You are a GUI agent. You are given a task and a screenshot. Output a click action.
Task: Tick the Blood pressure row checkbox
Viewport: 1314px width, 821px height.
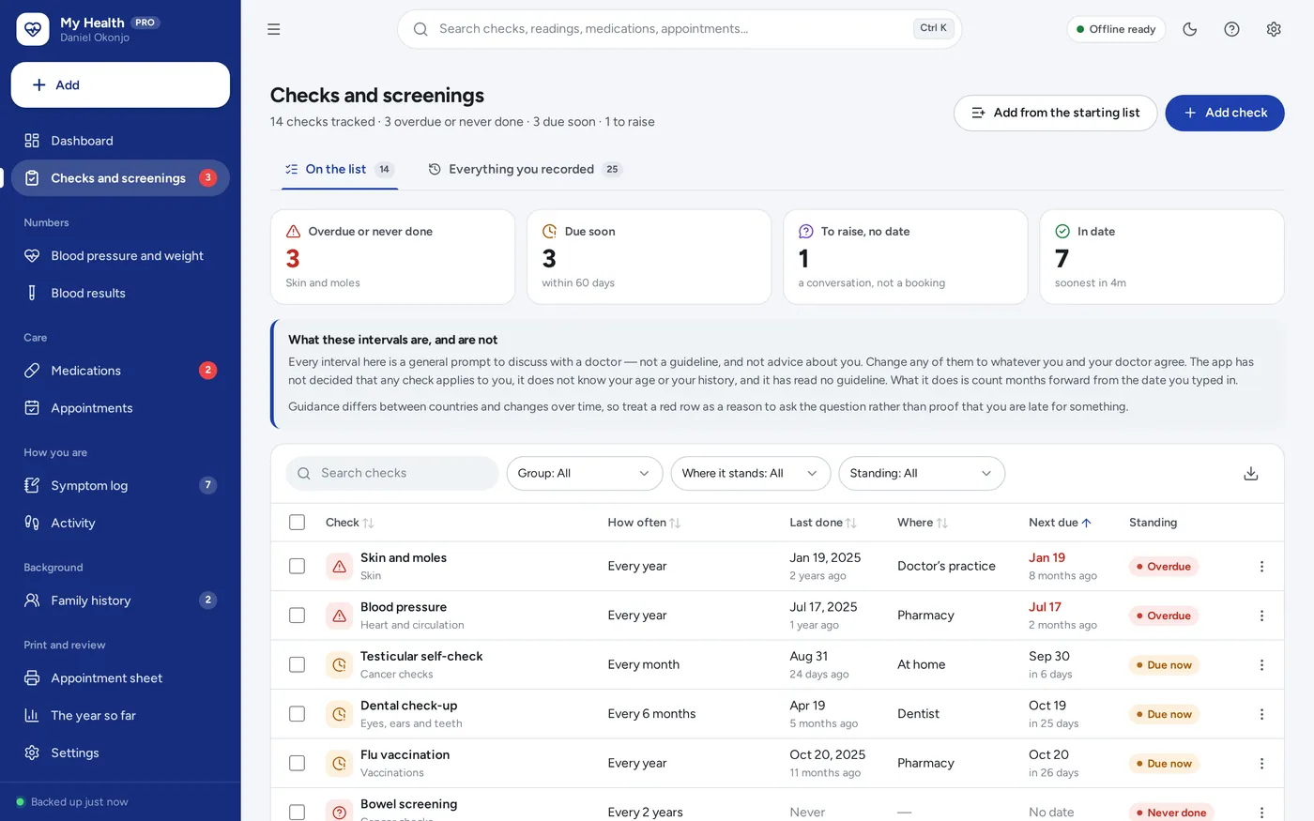[298, 616]
